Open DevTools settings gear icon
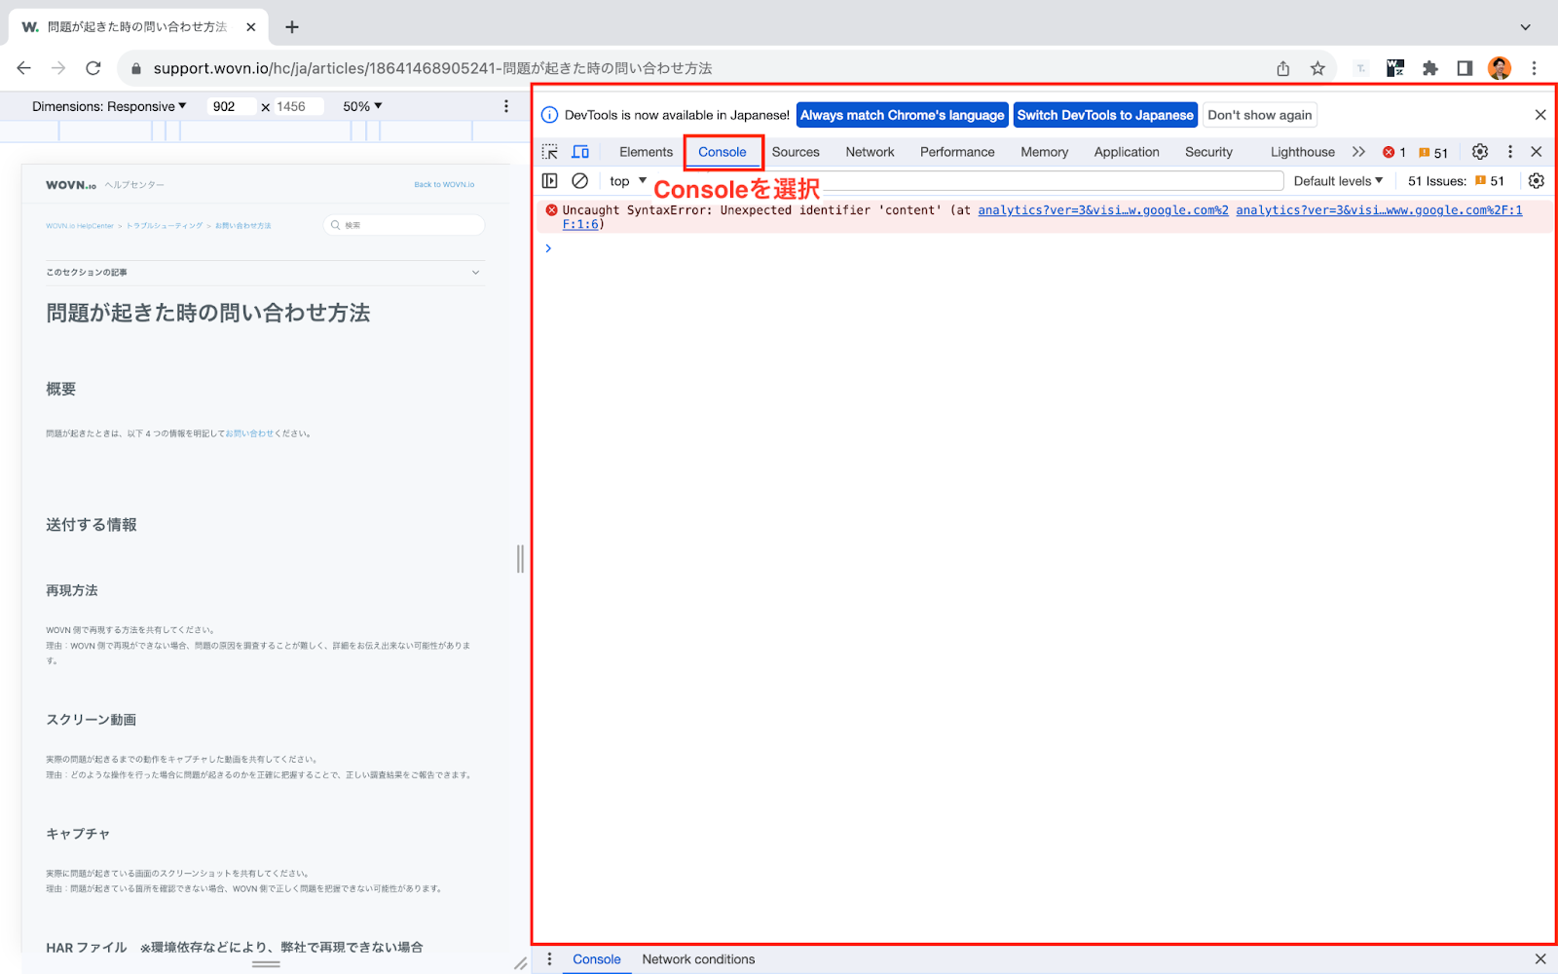Viewport: 1558px width, 974px height. 1480,152
